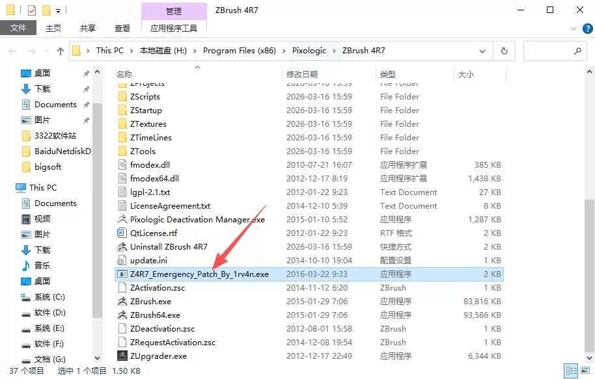Open the 文件 menu tab
The width and height of the screenshot is (595, 379).
(18, 28)
